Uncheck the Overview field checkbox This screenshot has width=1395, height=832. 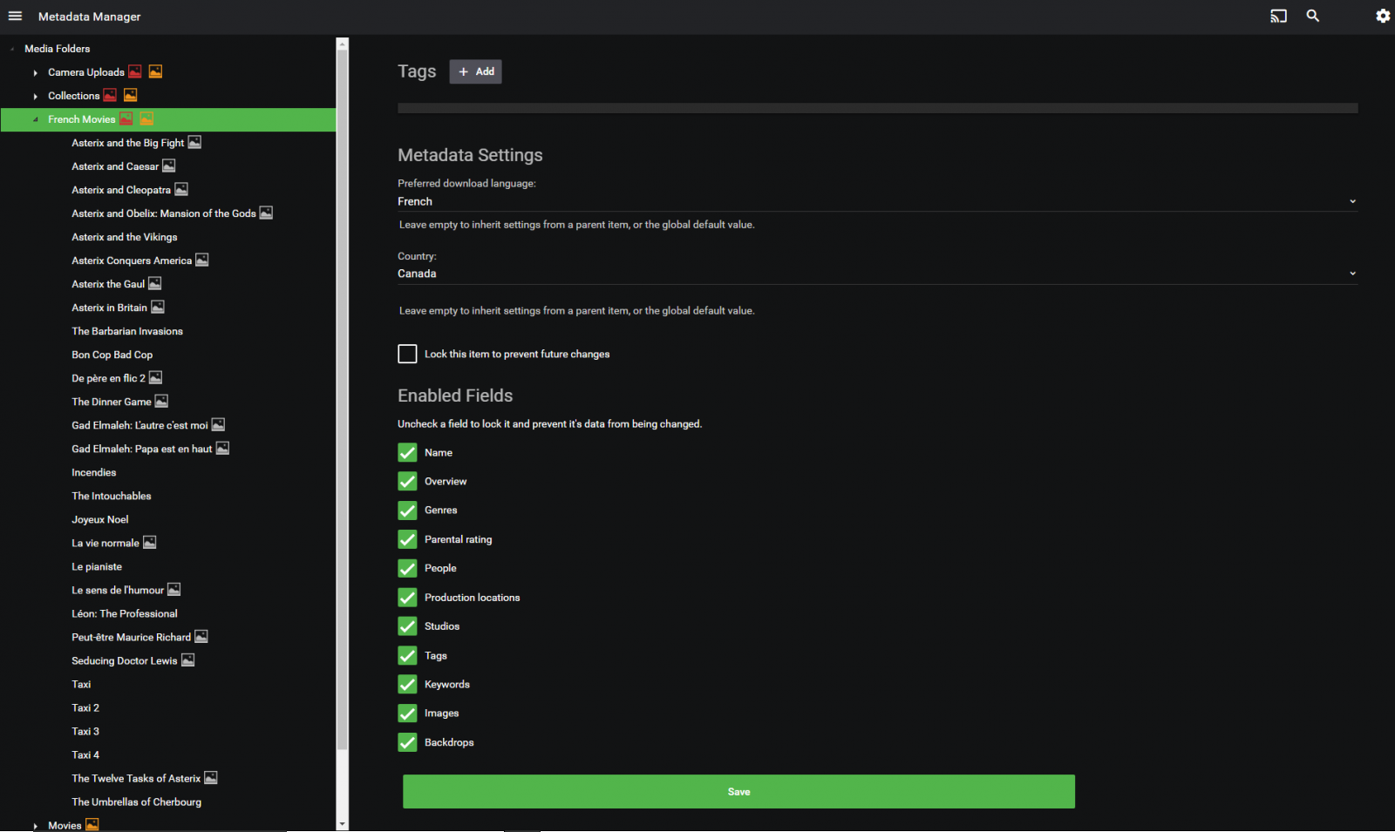tap(407, 482)
